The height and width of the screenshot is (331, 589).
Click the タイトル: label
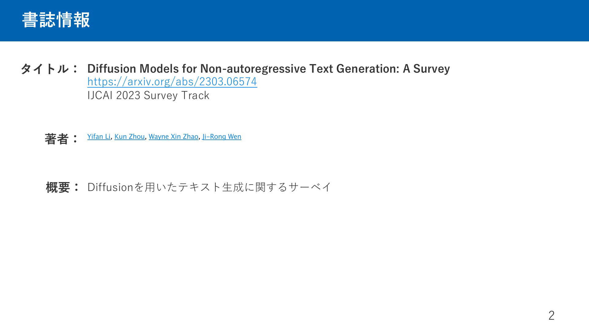pos(49,69)
